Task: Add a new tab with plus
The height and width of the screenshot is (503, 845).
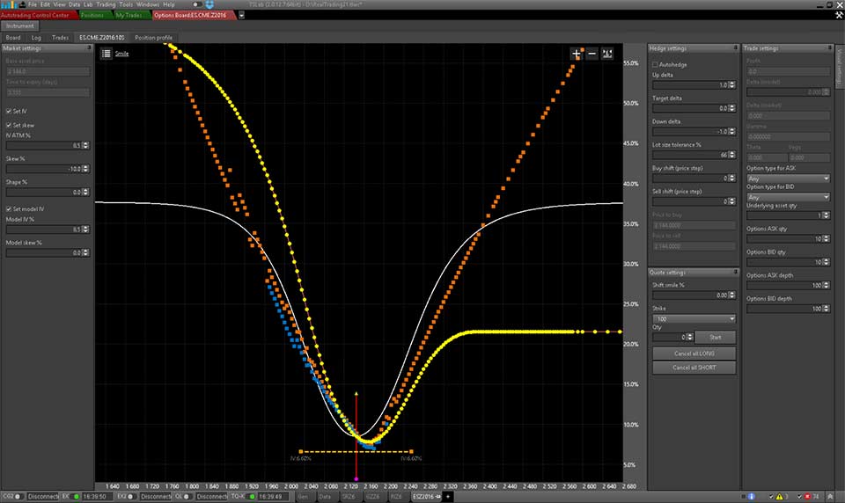Action: pyautogui.click(x=447, y=496)
